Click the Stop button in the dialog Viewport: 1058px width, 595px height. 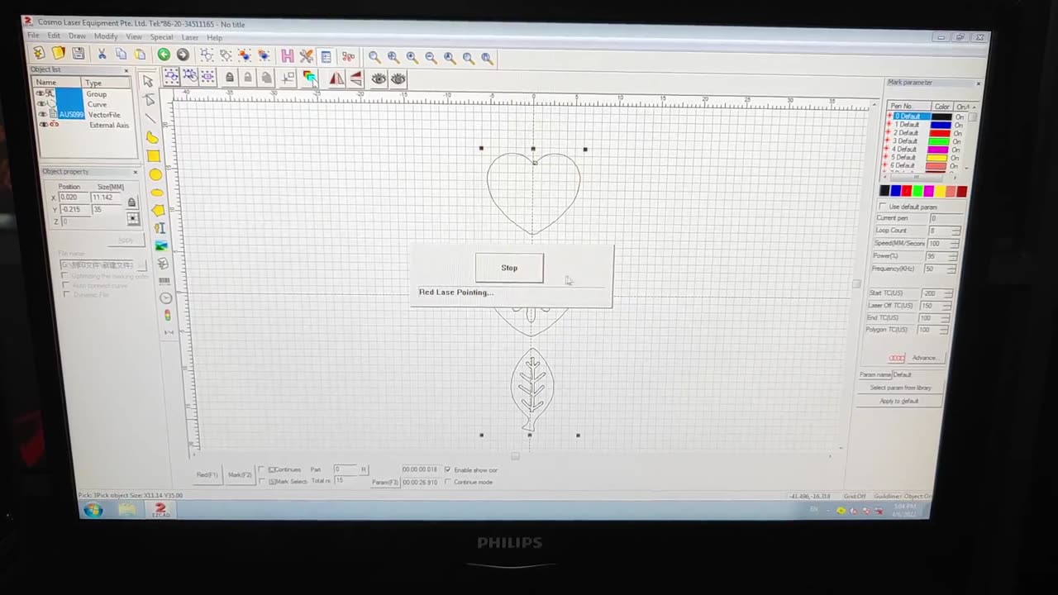pos(509,268)
